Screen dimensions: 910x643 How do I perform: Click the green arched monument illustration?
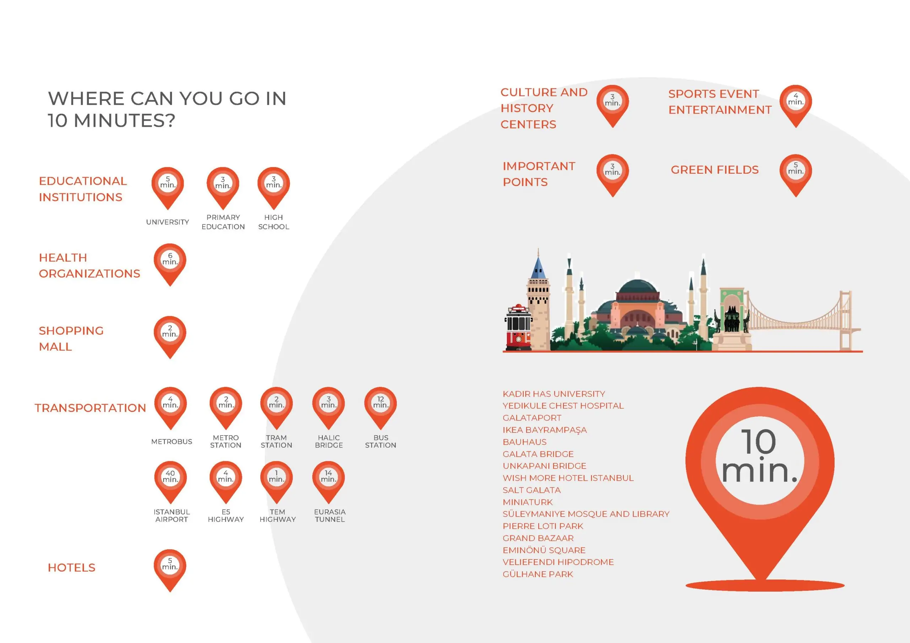(732, 319)
